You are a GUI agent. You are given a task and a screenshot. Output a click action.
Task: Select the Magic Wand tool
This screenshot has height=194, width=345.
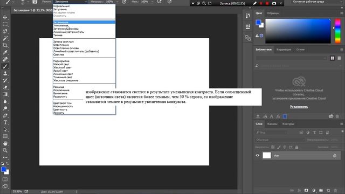[5, 38]
